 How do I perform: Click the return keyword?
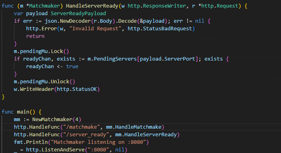pos(35,36)
